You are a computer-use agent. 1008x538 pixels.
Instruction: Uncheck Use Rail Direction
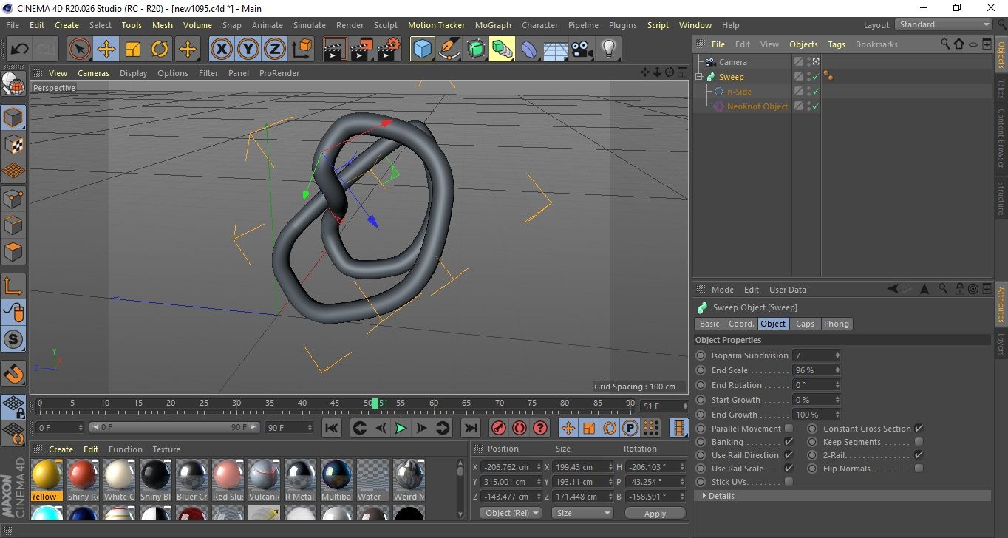pyautogui.click(x=789, y=455)
